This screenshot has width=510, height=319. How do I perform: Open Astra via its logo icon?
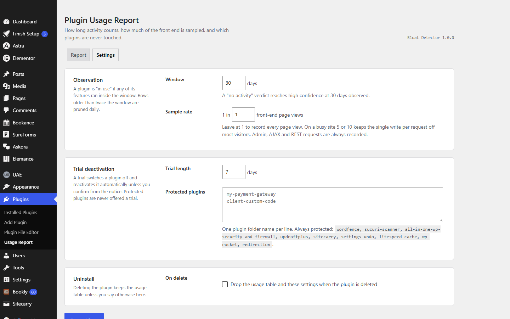point(6,46)
